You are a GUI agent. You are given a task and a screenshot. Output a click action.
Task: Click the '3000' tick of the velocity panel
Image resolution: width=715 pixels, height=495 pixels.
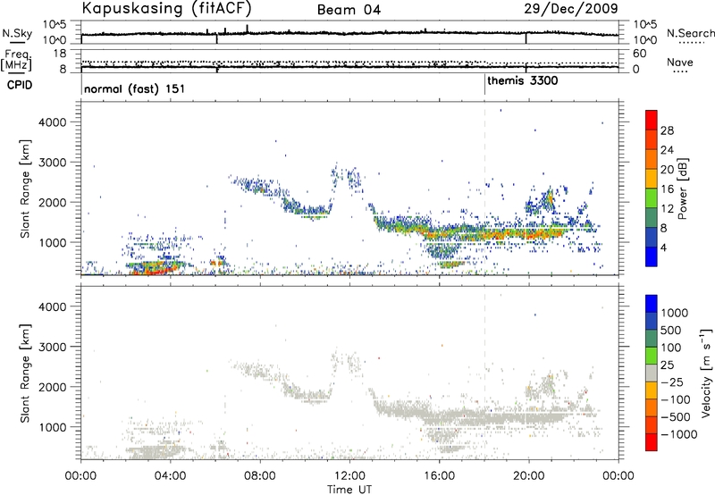[x=55, y=347]
